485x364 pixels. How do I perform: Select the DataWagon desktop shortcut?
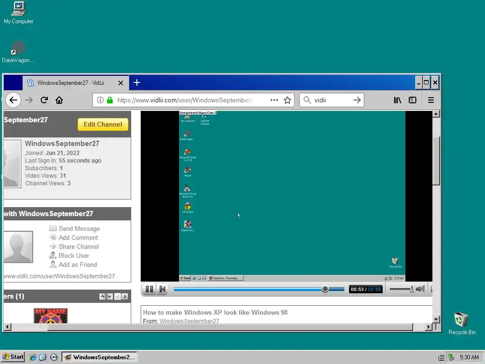pos(18,52)
